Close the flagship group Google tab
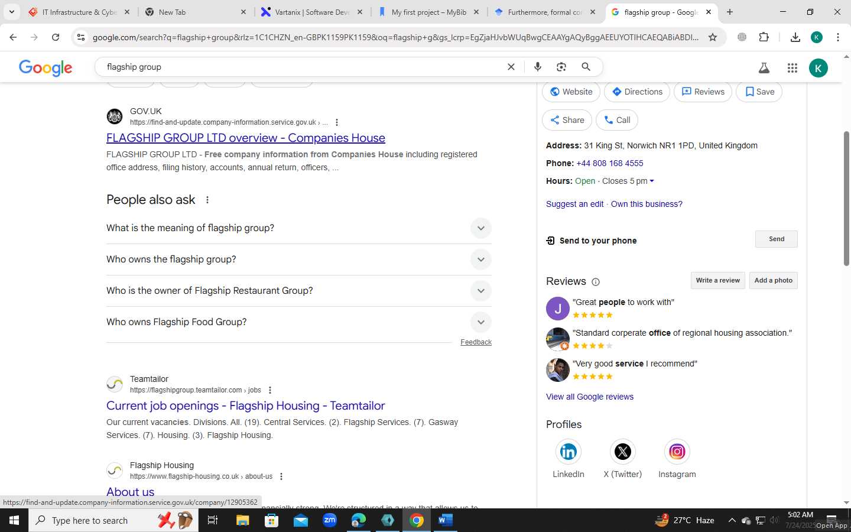851x532 pixels. [x=709, y=12]
